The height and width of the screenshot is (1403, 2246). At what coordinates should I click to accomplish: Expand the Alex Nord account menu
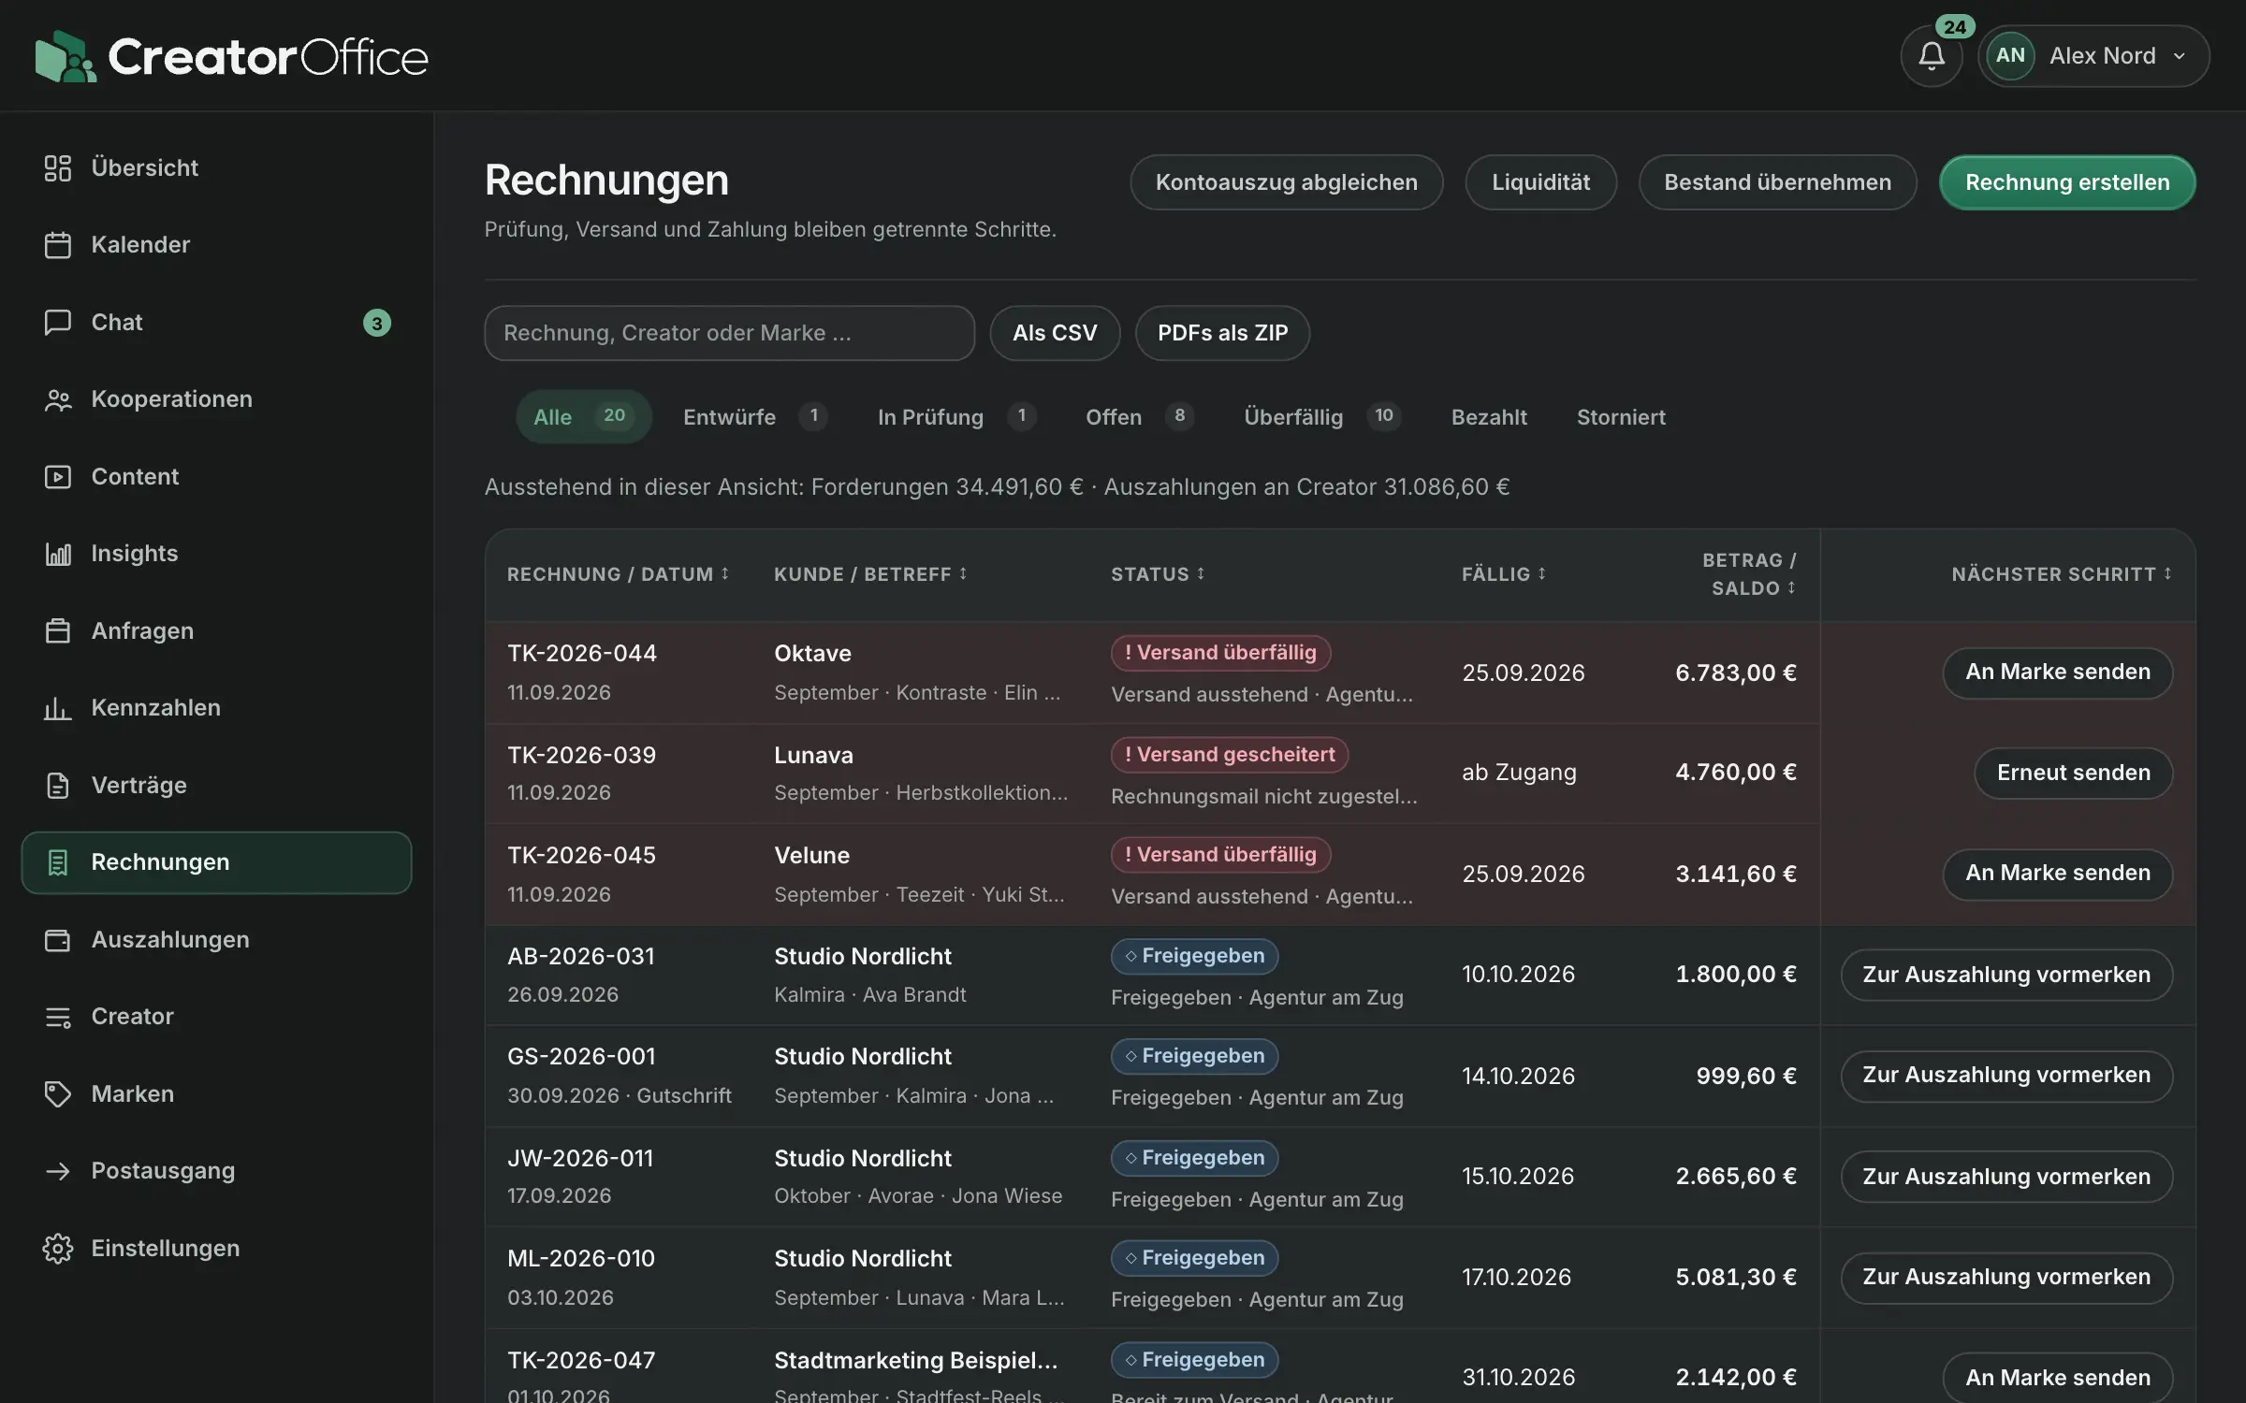2093,56
